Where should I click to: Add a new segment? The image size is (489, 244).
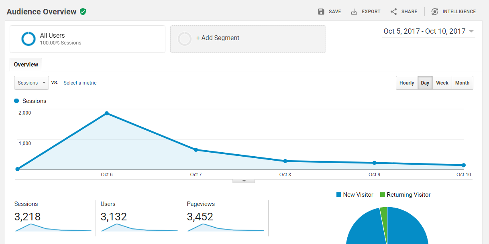point(248,39)
